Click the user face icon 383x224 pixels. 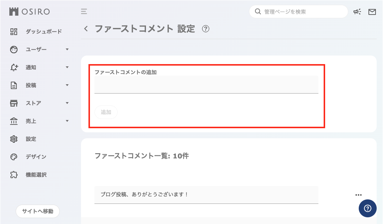(14, 50)
